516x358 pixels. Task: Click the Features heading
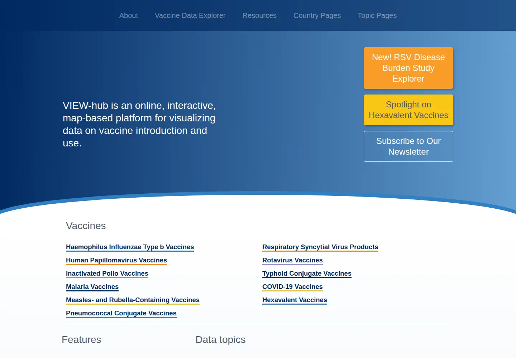(81, 340)
